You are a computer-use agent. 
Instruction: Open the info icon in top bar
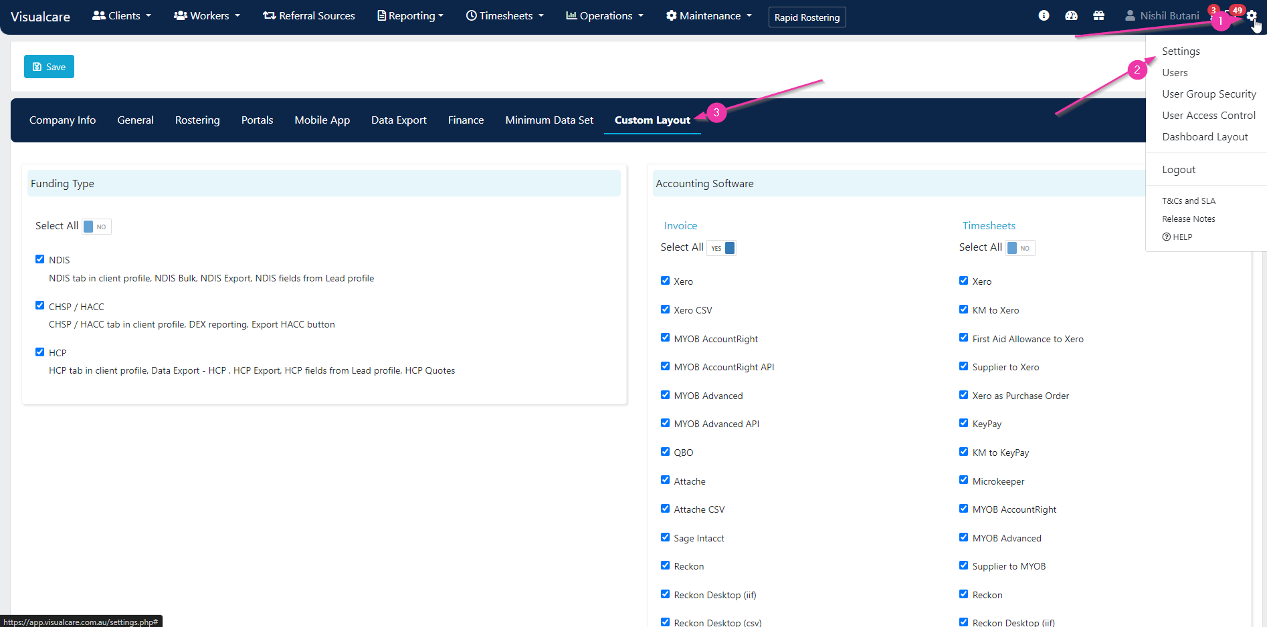tap(1044, 15)
